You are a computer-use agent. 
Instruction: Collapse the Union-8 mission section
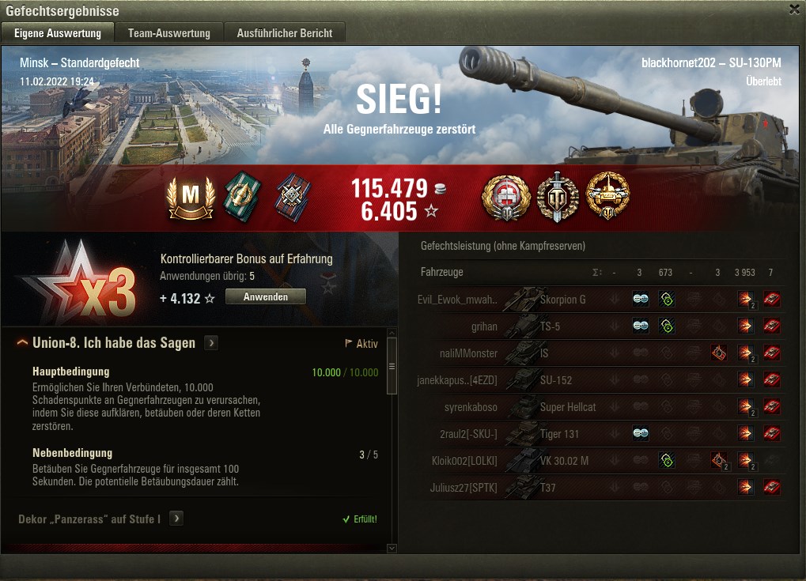tap(22, 342)
